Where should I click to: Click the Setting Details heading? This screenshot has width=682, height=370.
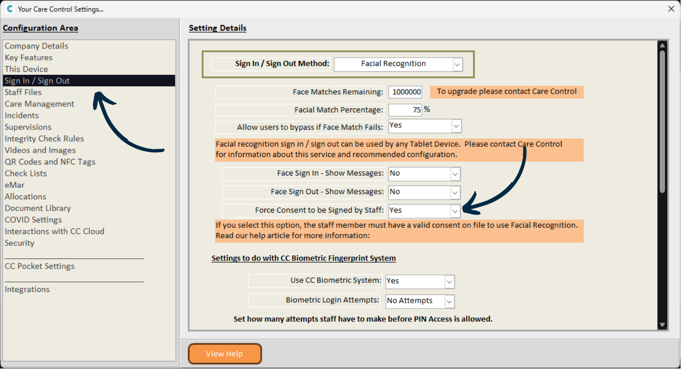pos(217,28)
